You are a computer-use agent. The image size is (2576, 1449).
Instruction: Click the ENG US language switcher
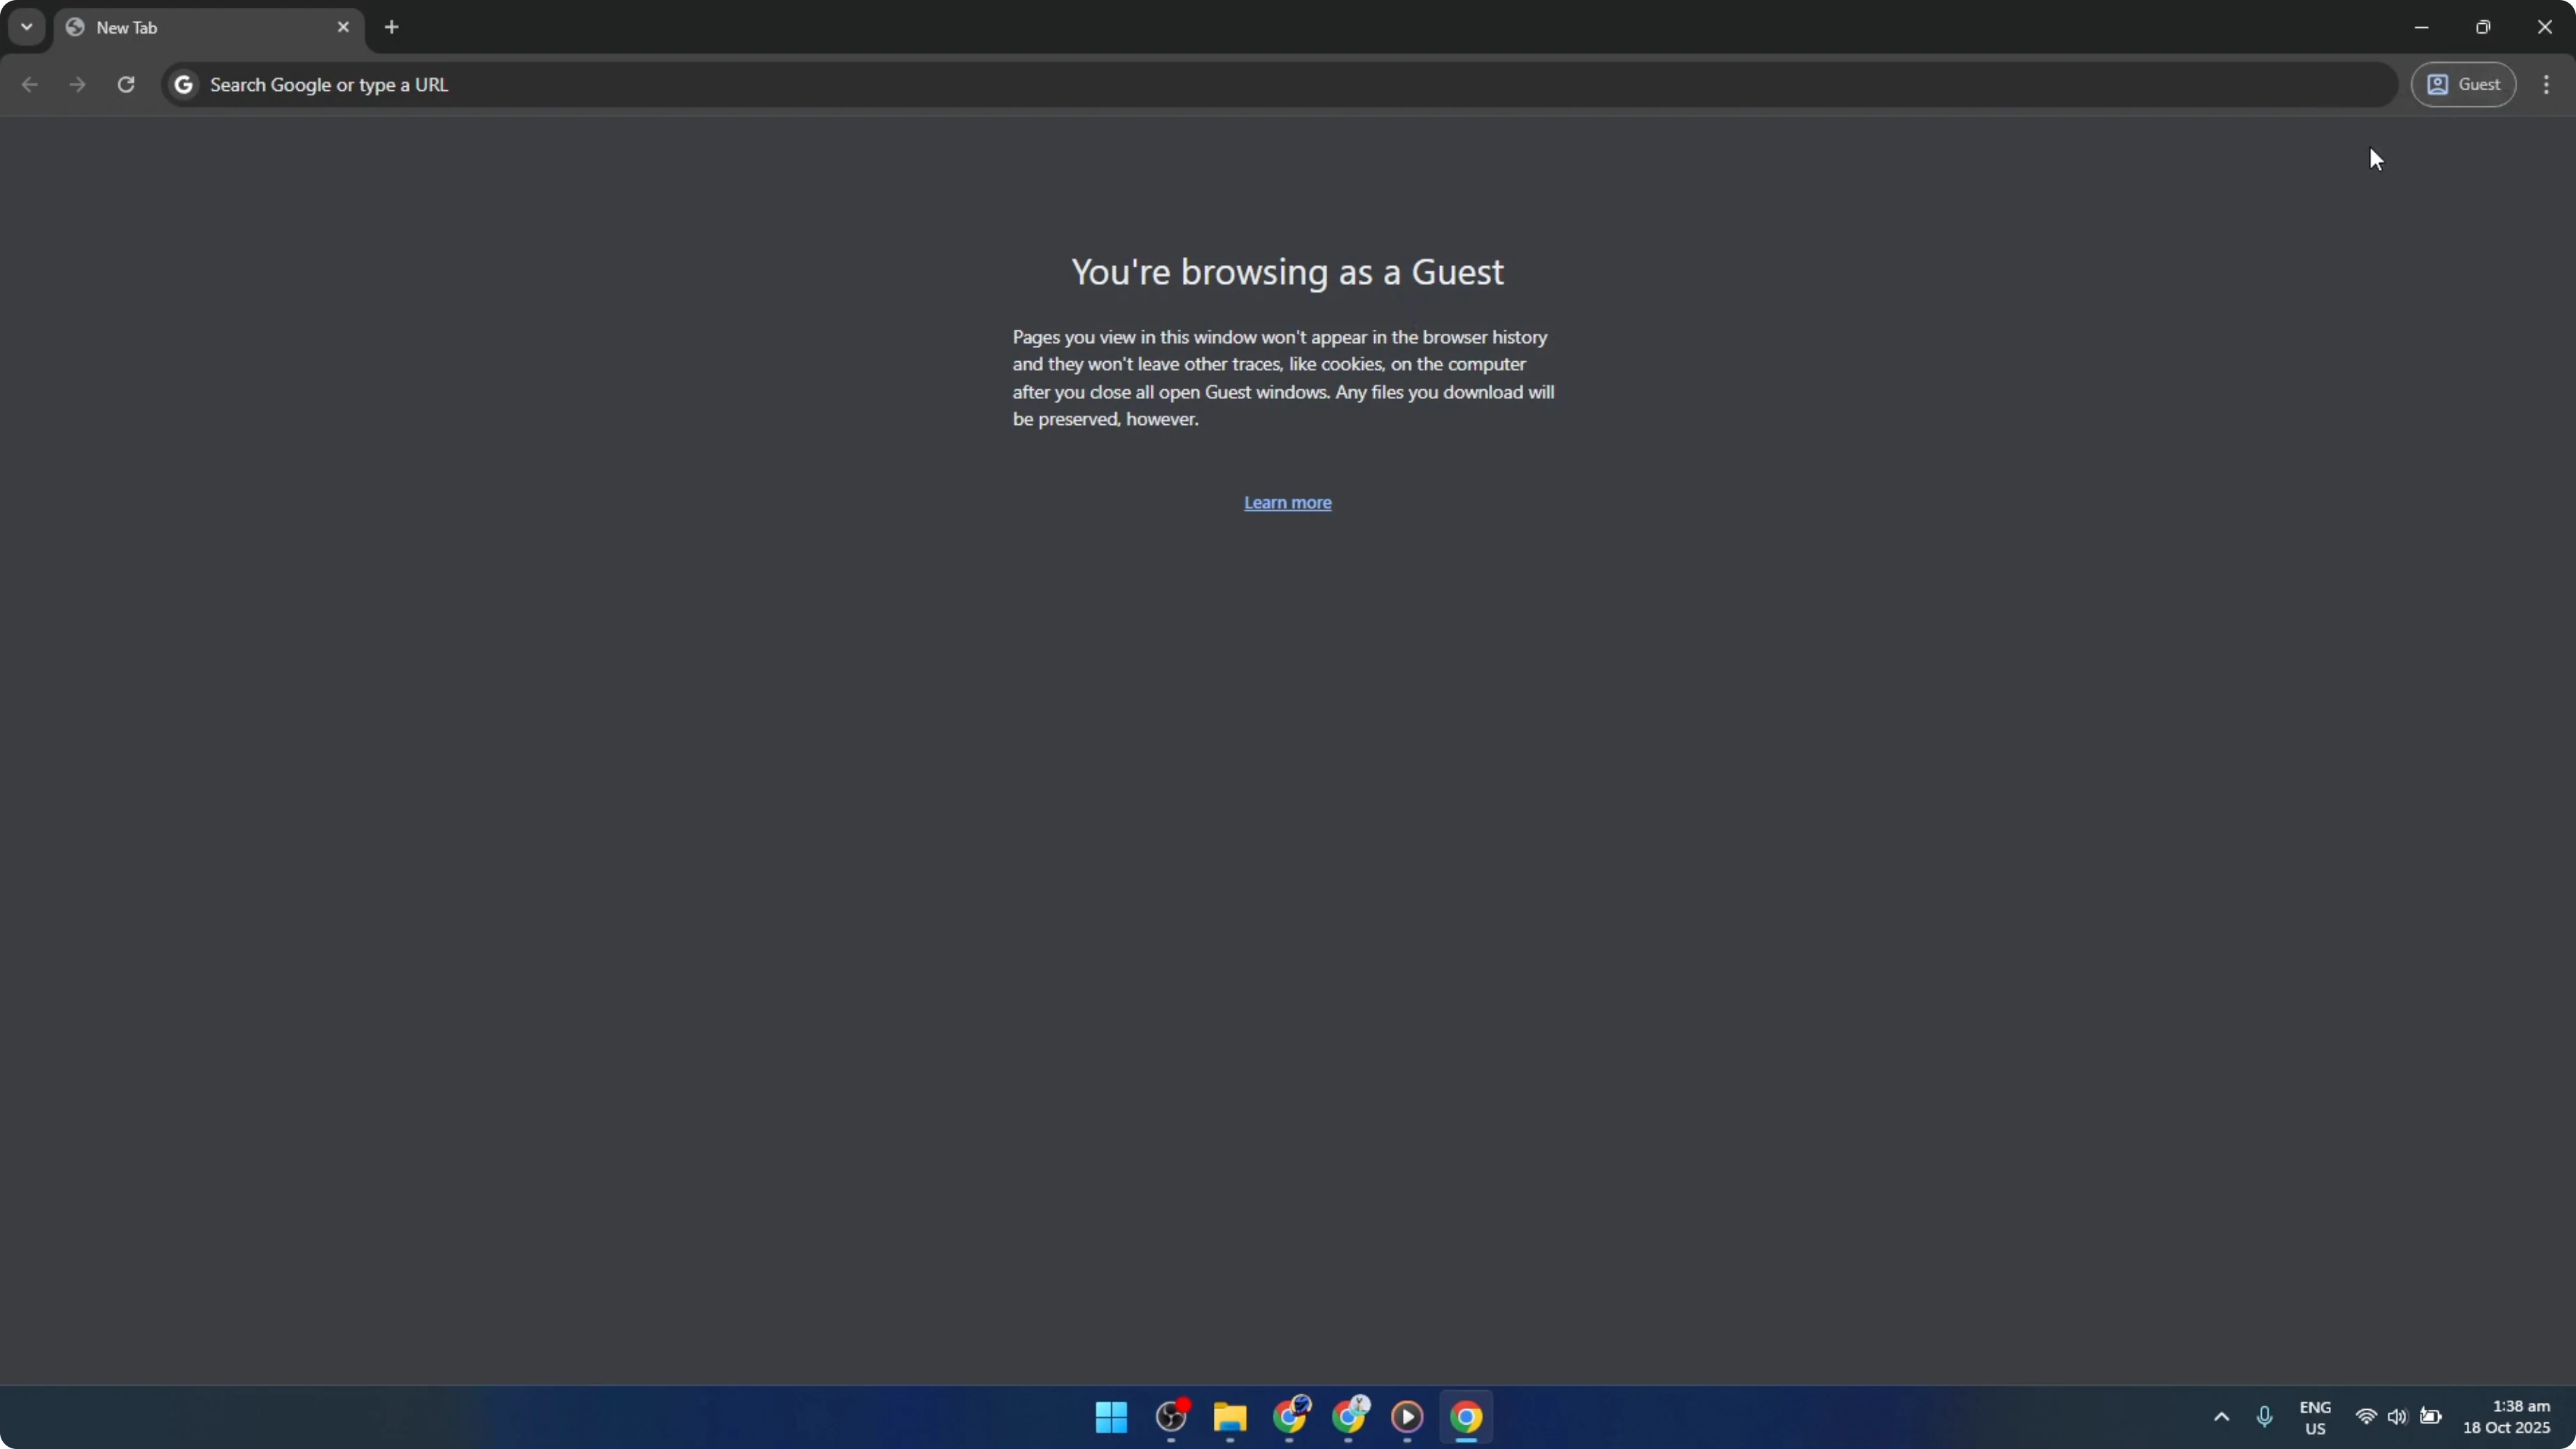pos(2316,1417)
